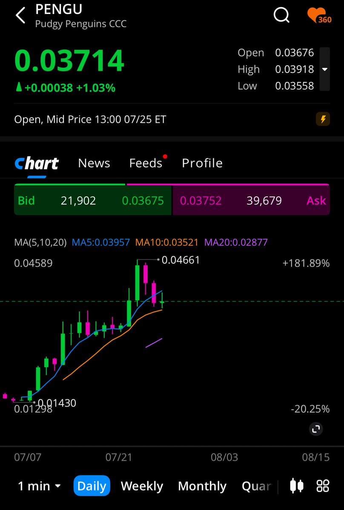Viewport: 344px width, 510px height.
Task: Tap the Open value 0.03676
Action: (295, 53)
